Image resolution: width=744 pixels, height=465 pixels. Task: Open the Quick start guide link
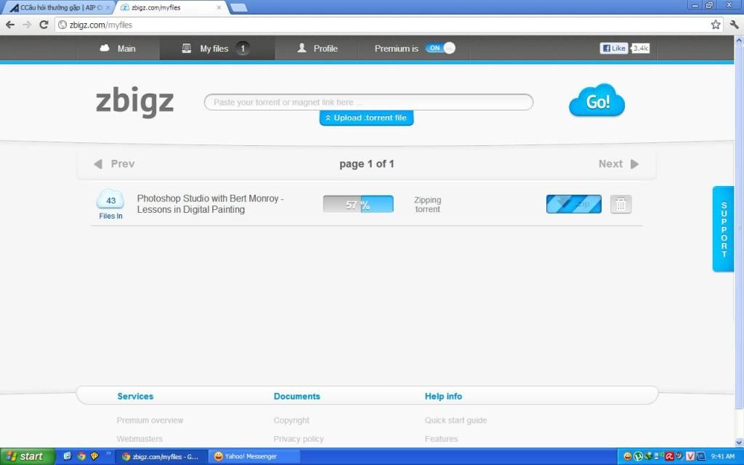pyautogui.click(x=456, y=421)
